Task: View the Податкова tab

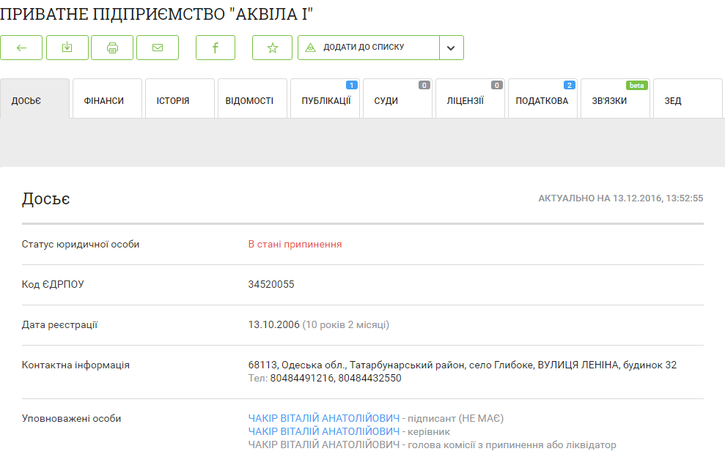Action: point(542,100)
